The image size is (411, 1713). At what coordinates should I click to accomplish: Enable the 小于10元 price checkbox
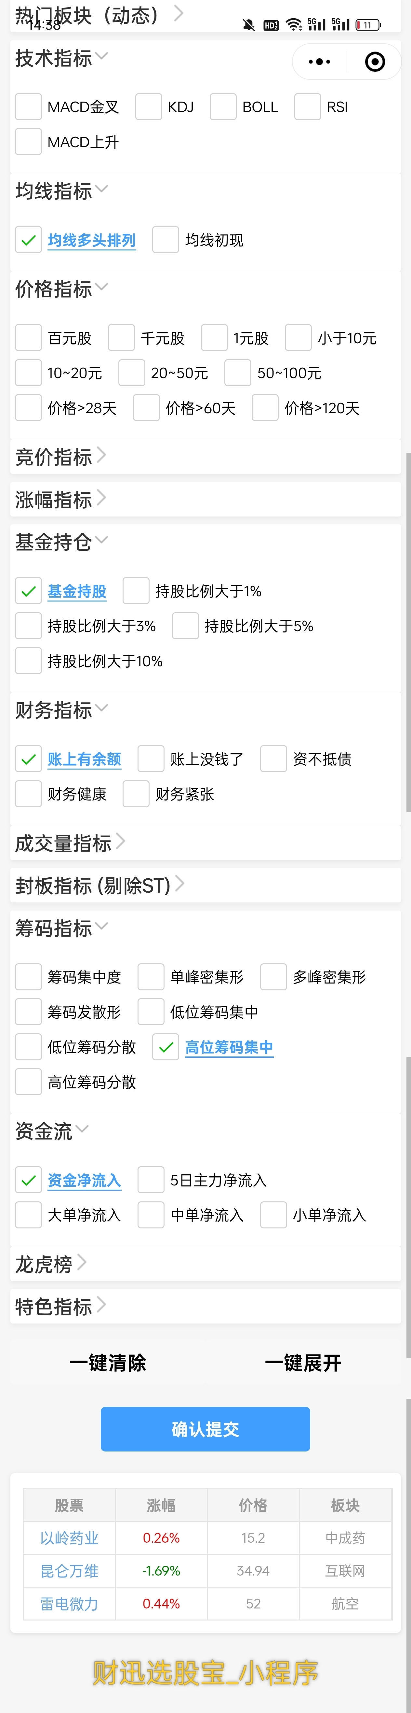tap(298, 338)
